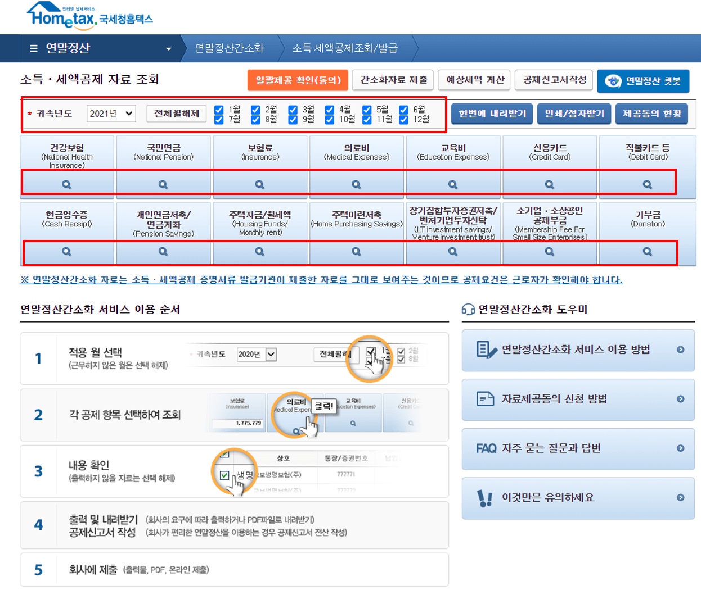Open the 국민연금 (National Pension) search
701x590 pixels.
pos(163,183)
